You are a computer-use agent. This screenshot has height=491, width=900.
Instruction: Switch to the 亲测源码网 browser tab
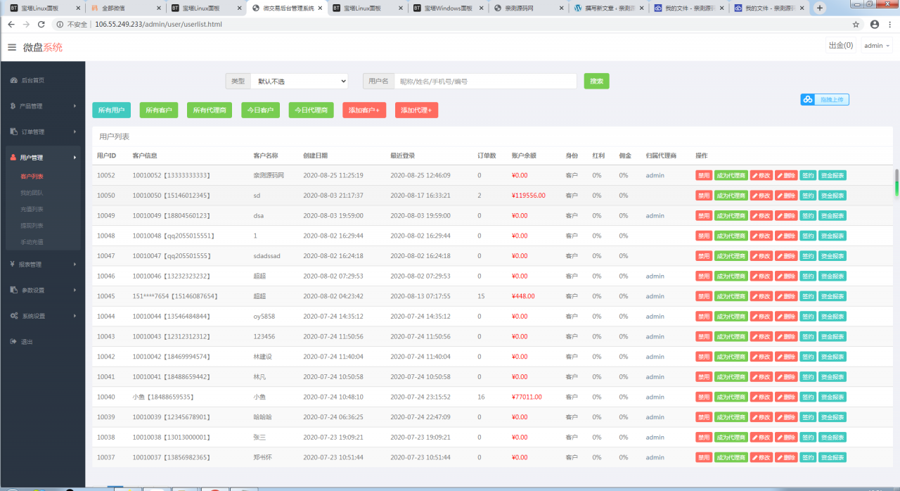[x=527, y=8]
